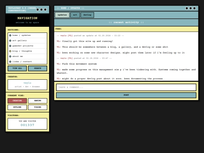Image resolution: width=204 pixels, height=153 pixels.
Task: Click the VIEW ALL button
Action: (x=17, y=68)
